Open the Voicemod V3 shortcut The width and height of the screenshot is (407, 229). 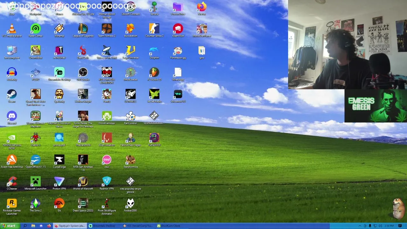pyautogui.click(x=178, y=96)
